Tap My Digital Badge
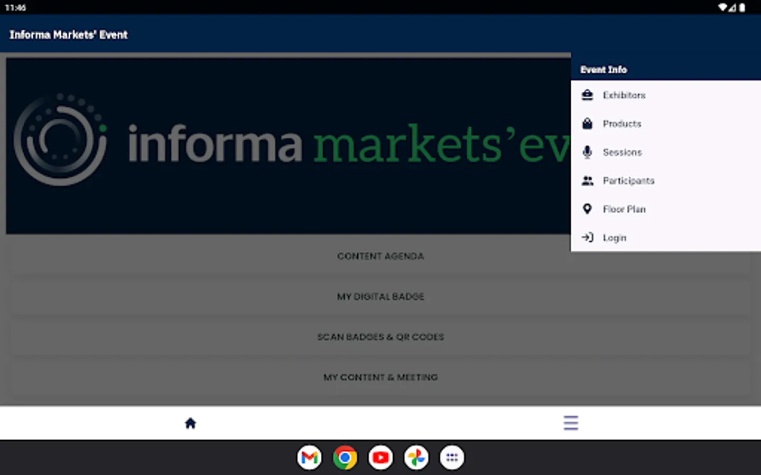761x475 pixels. tap(380, 297)
